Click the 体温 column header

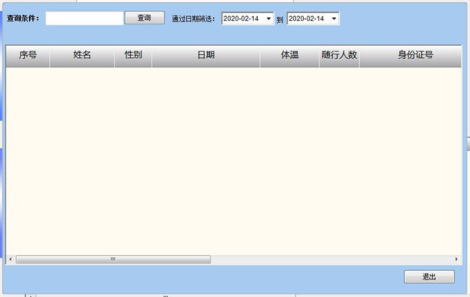point(289,56)
